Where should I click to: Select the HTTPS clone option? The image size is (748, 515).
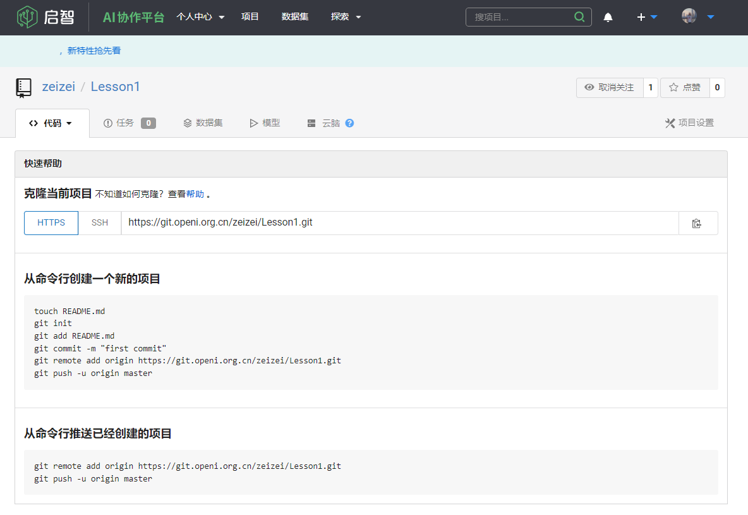51,223
